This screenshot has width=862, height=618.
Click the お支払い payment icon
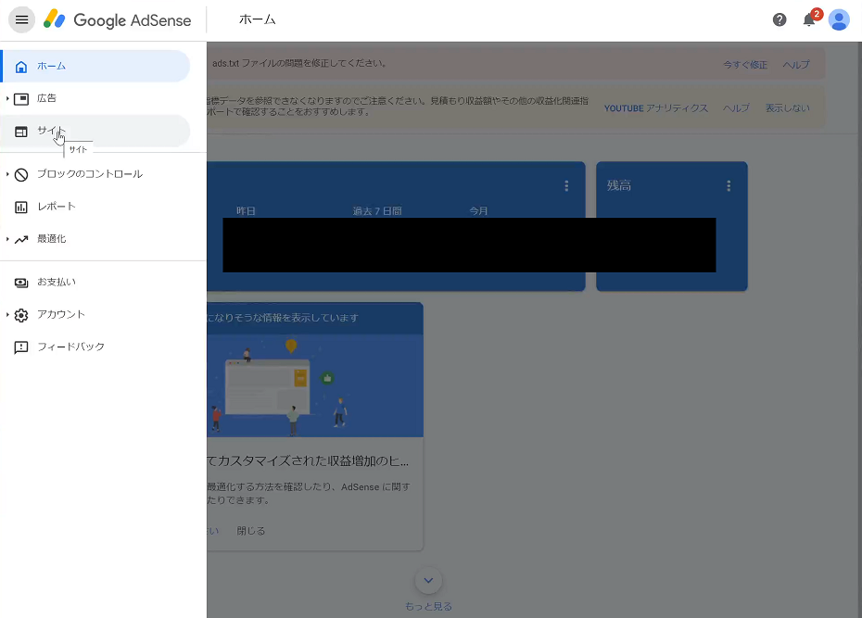[x=21, y=283]
